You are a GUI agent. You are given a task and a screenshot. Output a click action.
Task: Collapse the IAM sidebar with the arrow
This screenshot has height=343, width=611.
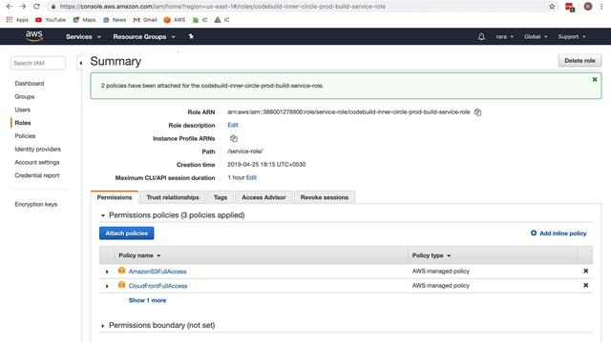coord(80,63)
